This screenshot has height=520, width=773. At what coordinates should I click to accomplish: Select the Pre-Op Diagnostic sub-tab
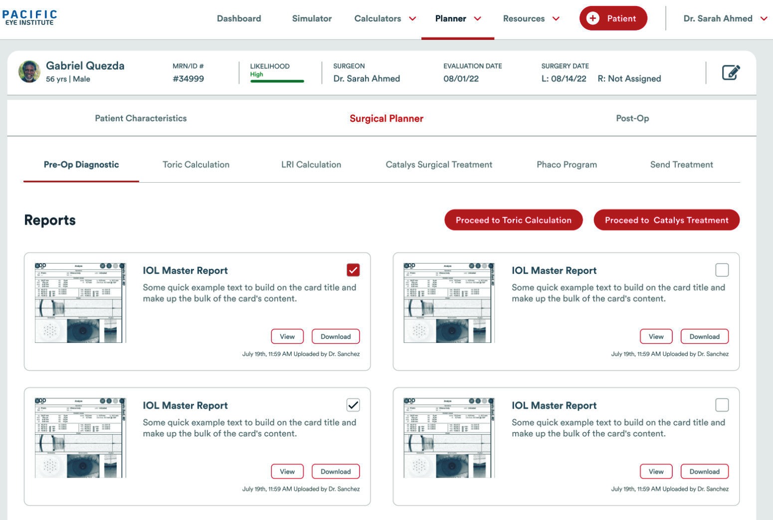click(x=81, y=165)
